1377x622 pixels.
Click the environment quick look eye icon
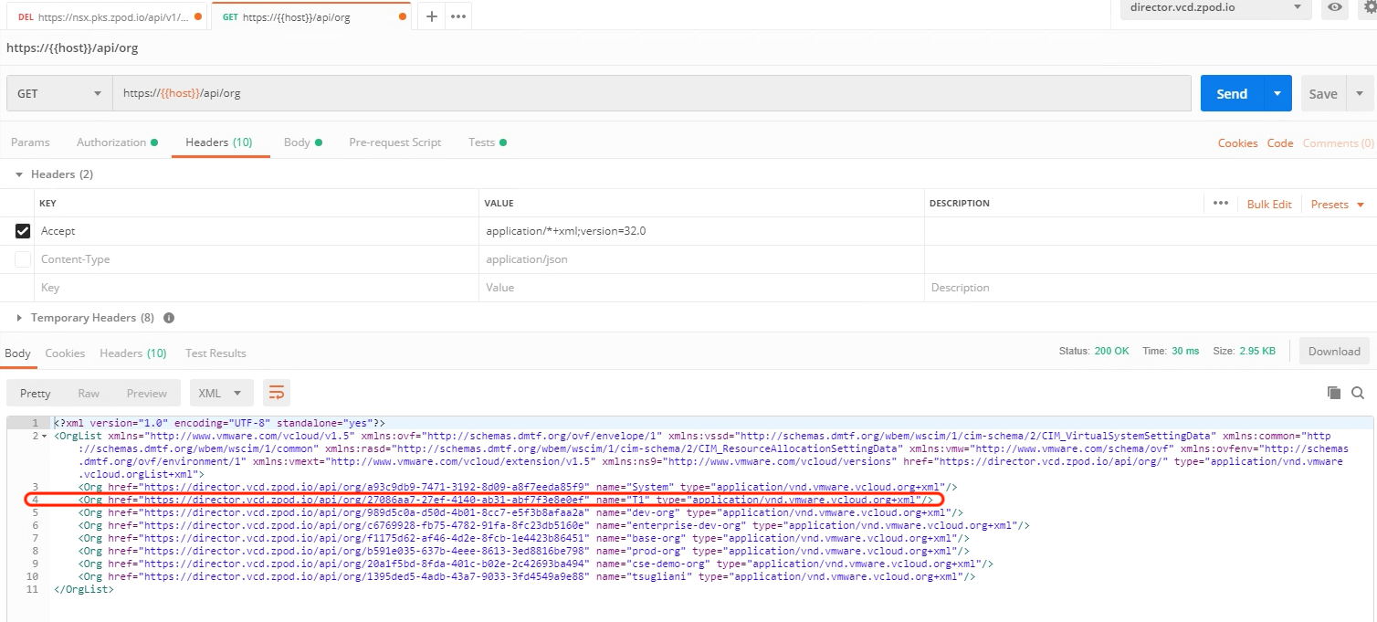(x=1335, y=7)
